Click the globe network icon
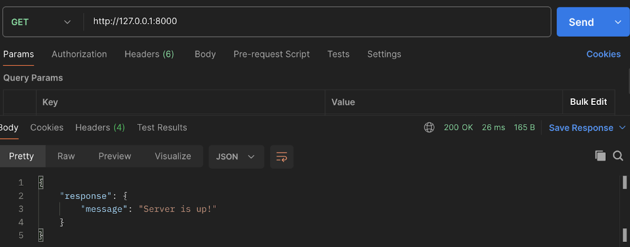630x247 pixels. (429, 127)
